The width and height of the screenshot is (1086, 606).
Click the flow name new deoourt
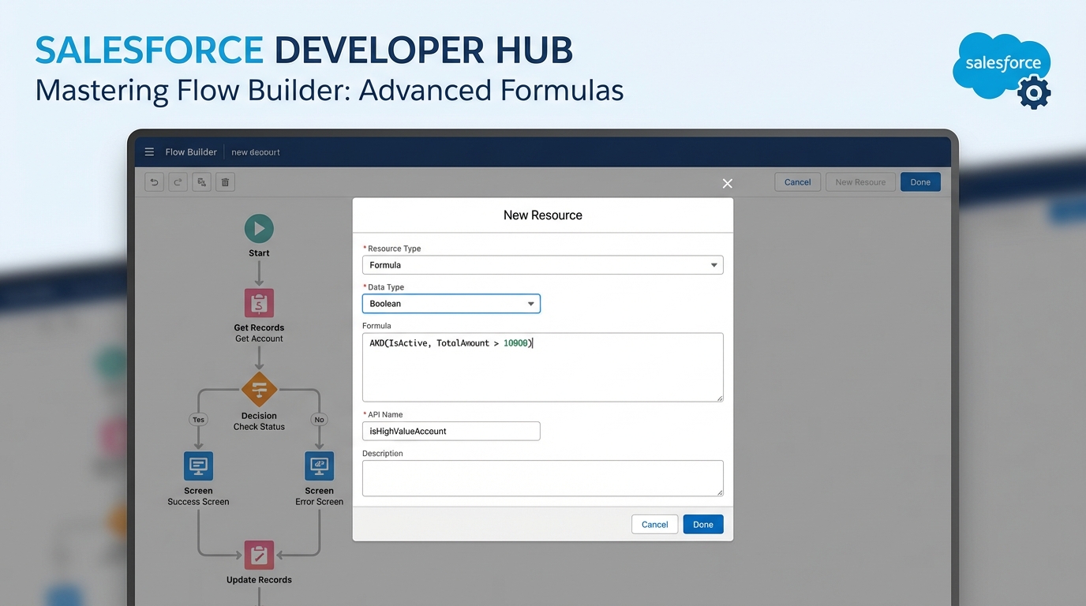(255, 151)
